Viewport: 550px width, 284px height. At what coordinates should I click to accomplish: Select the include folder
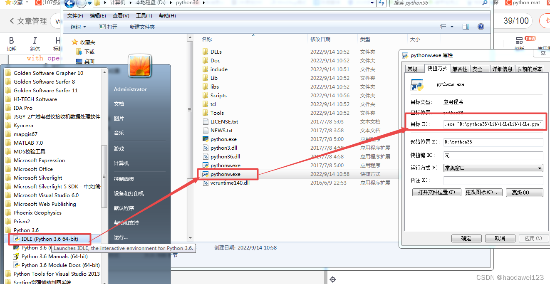click(215, 69)
